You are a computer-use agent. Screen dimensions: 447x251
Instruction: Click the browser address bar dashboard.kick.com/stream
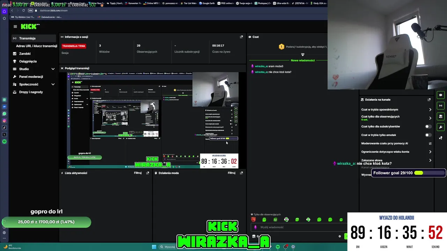53,10
